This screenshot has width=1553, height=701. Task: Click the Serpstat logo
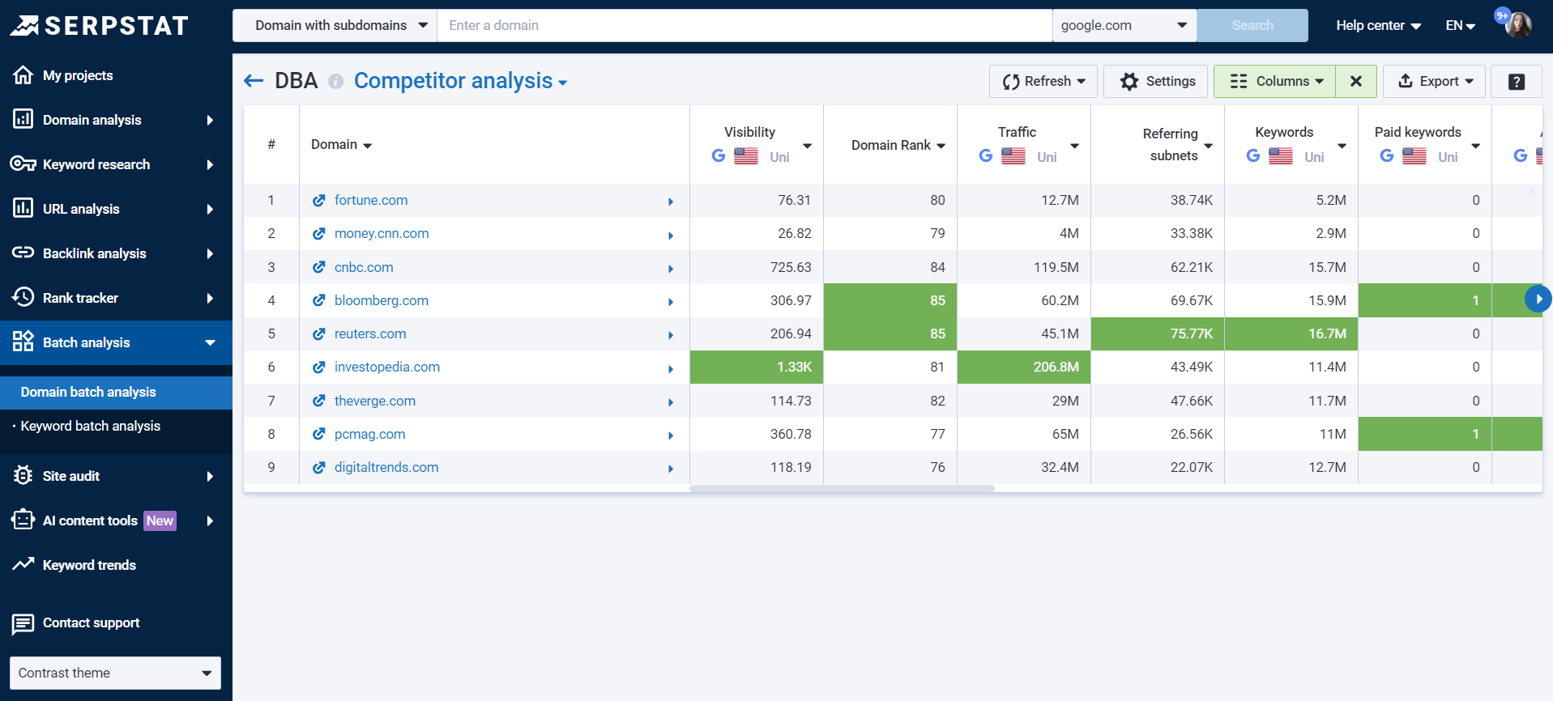click(x=99, y=26)
